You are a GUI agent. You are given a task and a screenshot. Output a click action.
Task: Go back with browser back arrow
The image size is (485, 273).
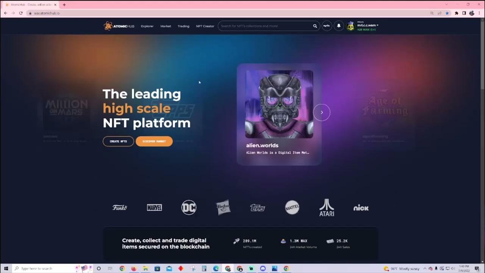[x=5, y=13]
